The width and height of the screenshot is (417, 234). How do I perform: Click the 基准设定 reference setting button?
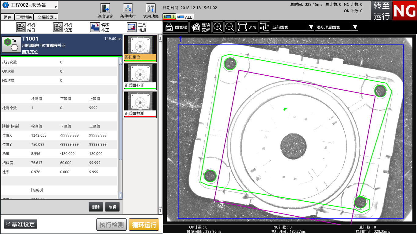click(20, 224)
